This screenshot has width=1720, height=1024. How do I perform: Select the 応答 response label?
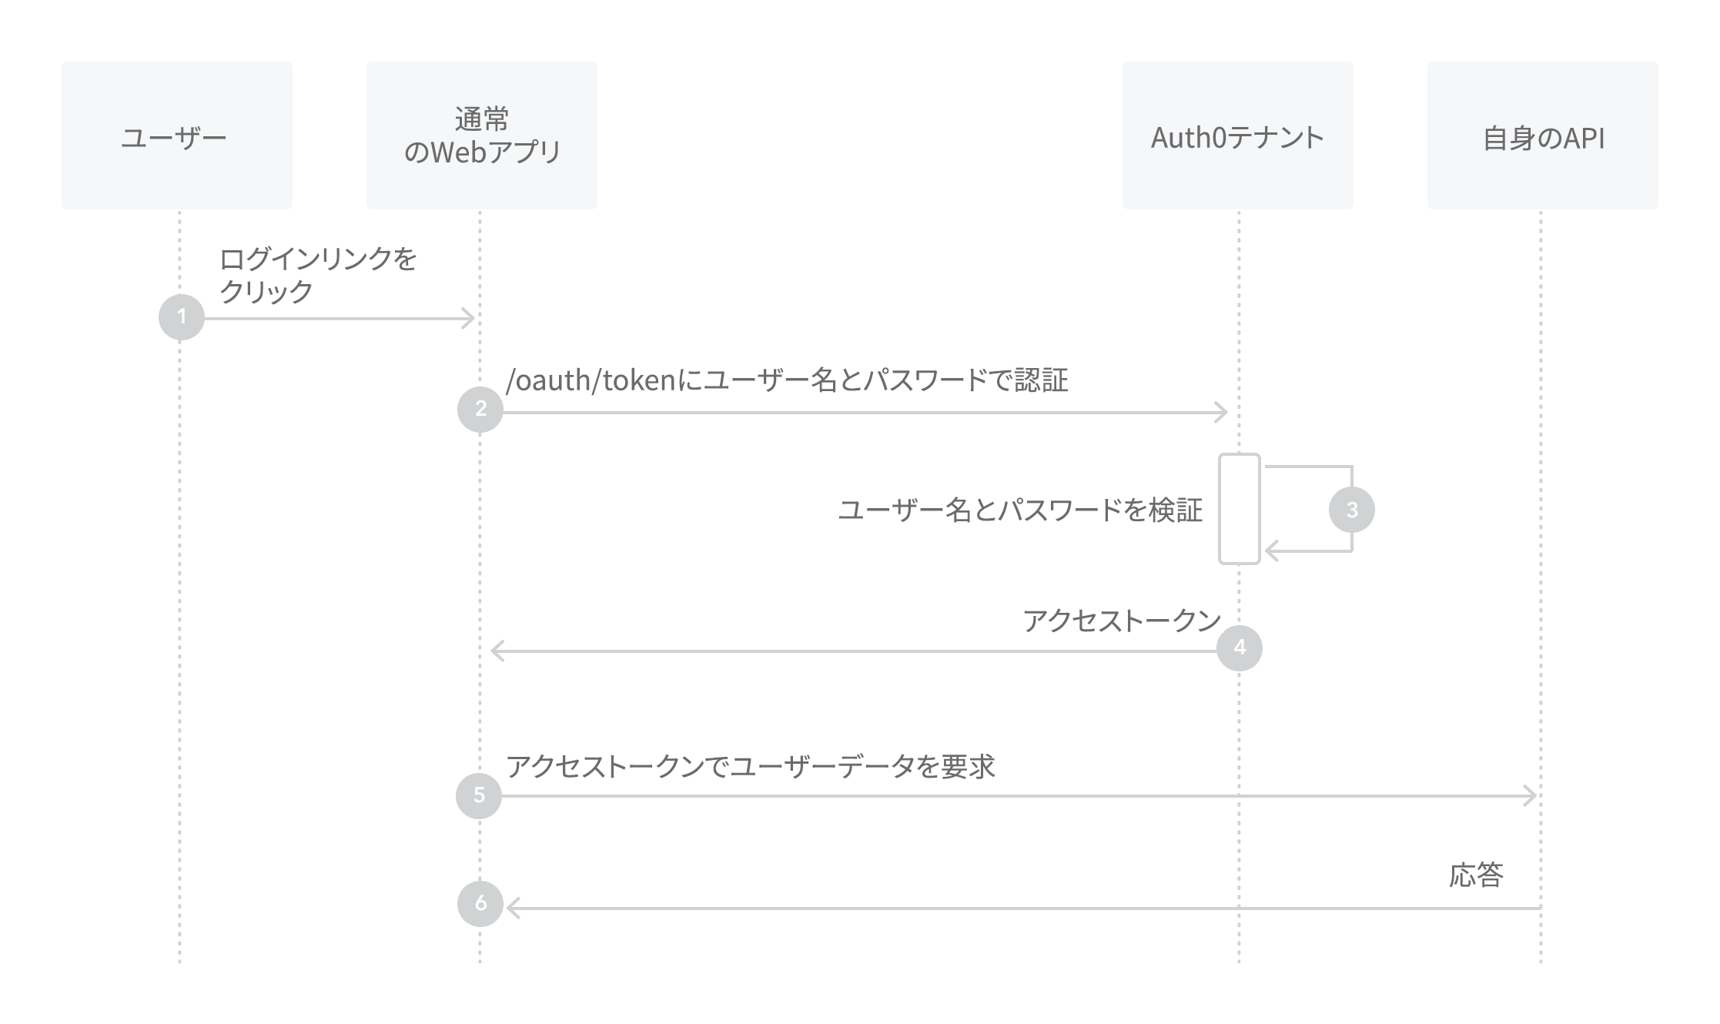(1476, 875)
